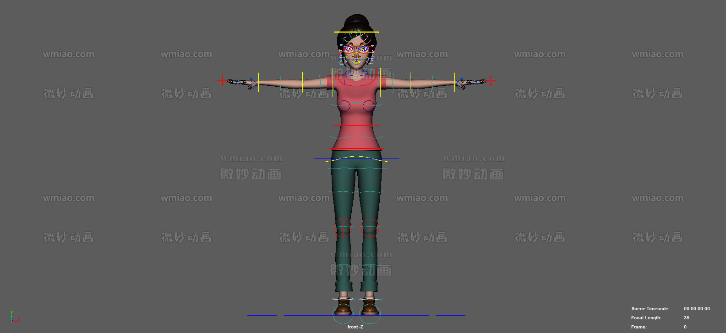This screenshot has width=726, height=333.
Task: Pick the yellow elbow bar on screen-left arm
Action: click(303, 82)
